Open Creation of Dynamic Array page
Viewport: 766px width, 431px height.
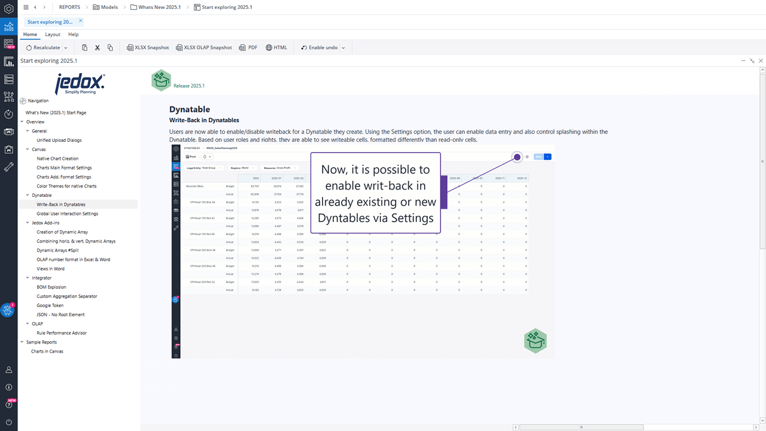tap(62, 232)
